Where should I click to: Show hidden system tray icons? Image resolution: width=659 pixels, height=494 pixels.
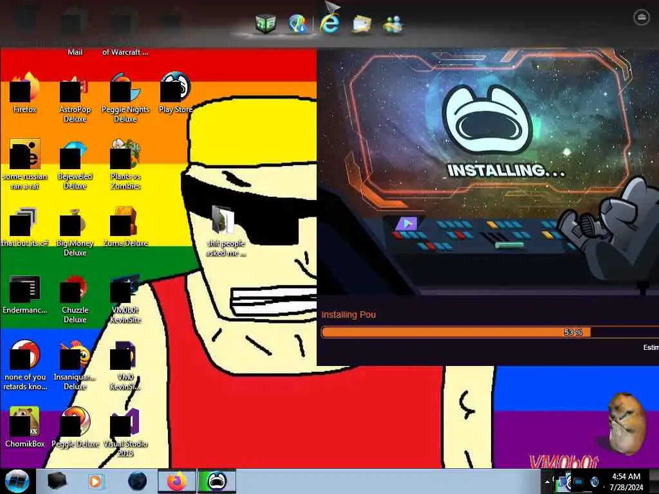547,482
